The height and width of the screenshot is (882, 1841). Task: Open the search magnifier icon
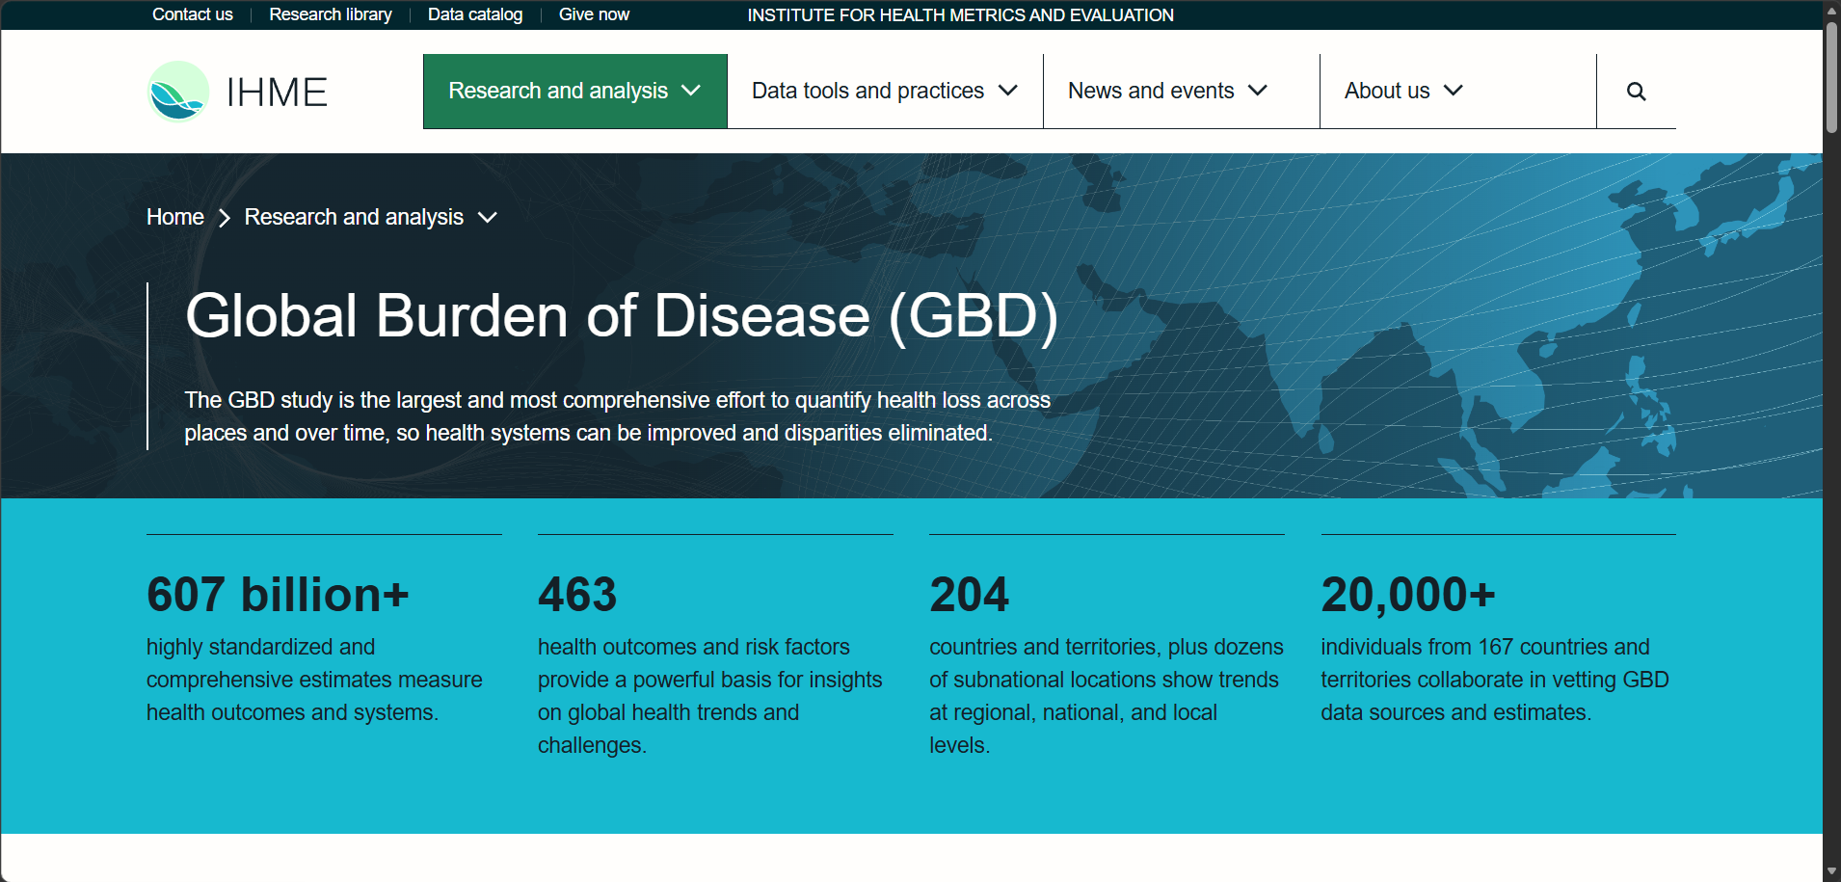click(1636, 92)
